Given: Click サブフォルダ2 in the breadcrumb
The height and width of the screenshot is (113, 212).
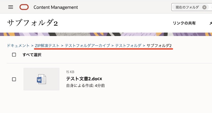Looking at the screenshot, I should 159,45.
